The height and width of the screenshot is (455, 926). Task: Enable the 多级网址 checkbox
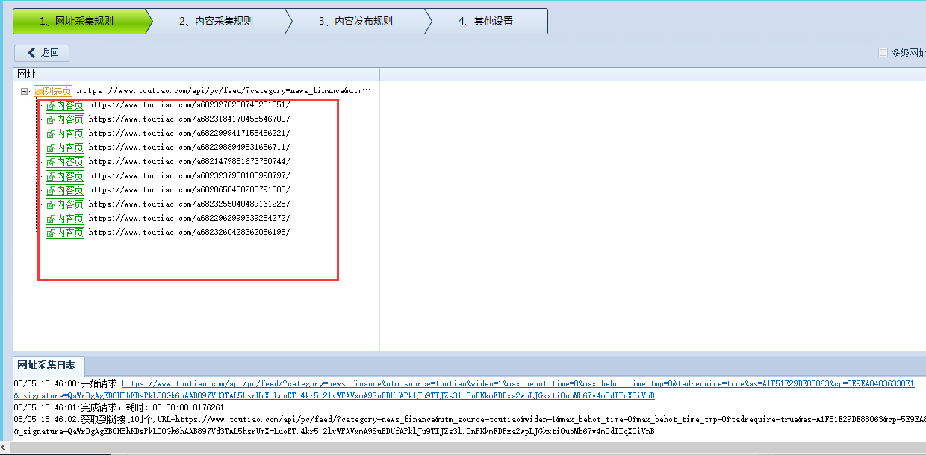coord(883,53)
